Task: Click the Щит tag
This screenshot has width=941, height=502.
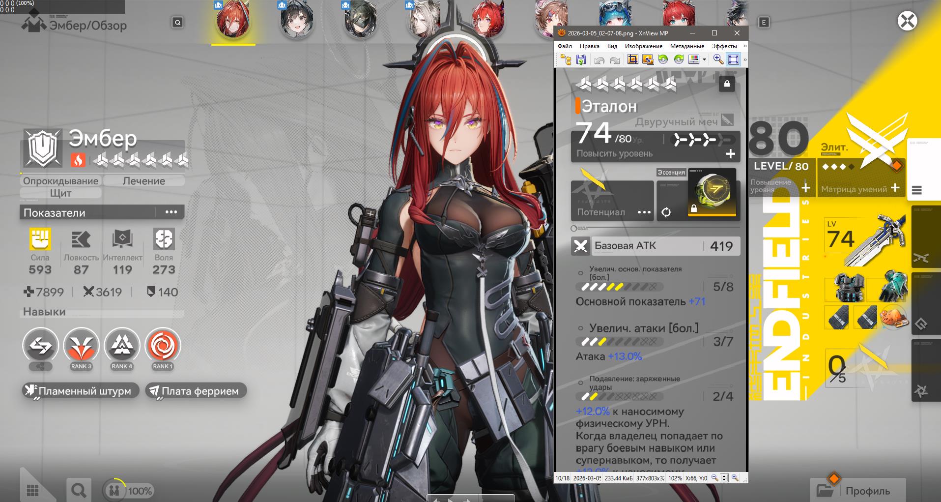Action: 61,193
